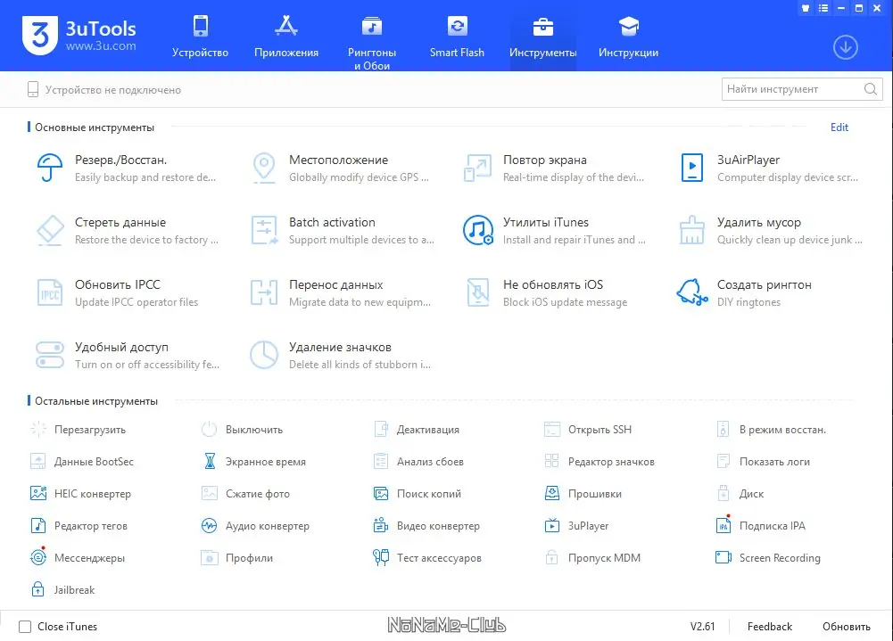Image resolution: width=893 pixels, height=641 pixels.
Task: Switch to the Приложения tab
Action: [x=285, y=37]
